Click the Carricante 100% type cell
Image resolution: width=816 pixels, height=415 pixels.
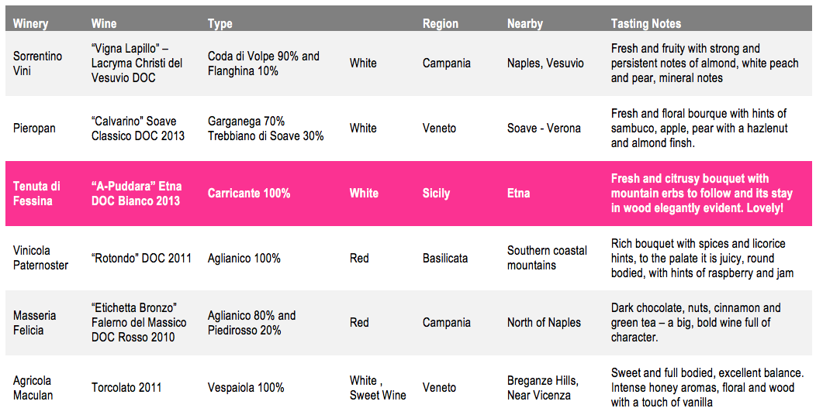click(249, 194)
